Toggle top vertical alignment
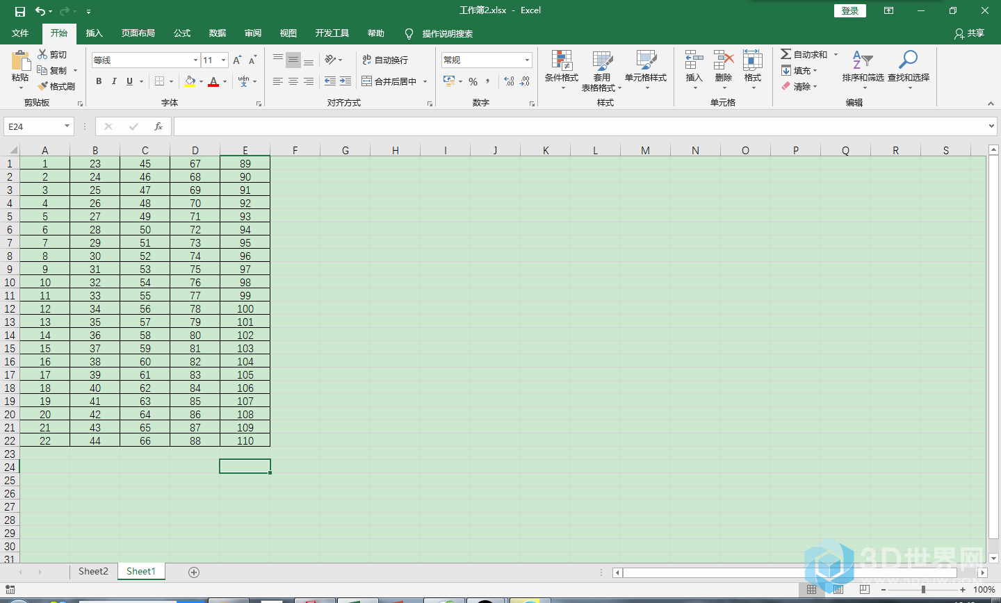Viewport: 1001px width, 603px height. coord(278,60)
